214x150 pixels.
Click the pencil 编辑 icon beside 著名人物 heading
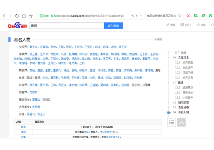(158, 39)
